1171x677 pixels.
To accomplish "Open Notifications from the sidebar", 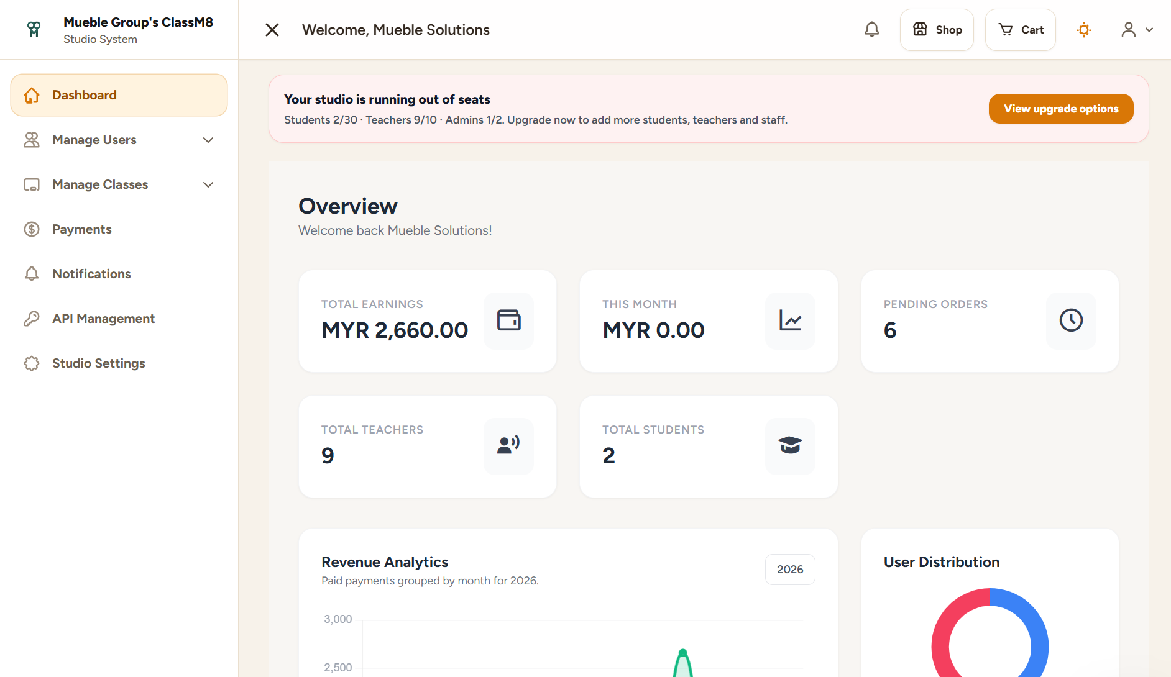I will [119, 274].
